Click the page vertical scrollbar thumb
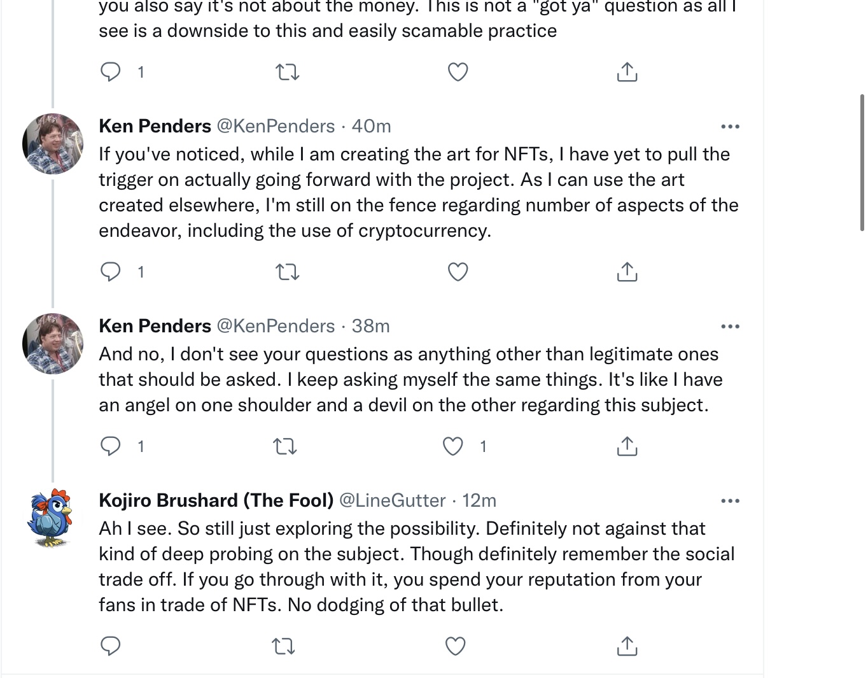The width and height of the screenshot is (868, 678). [x=862, y=162]
